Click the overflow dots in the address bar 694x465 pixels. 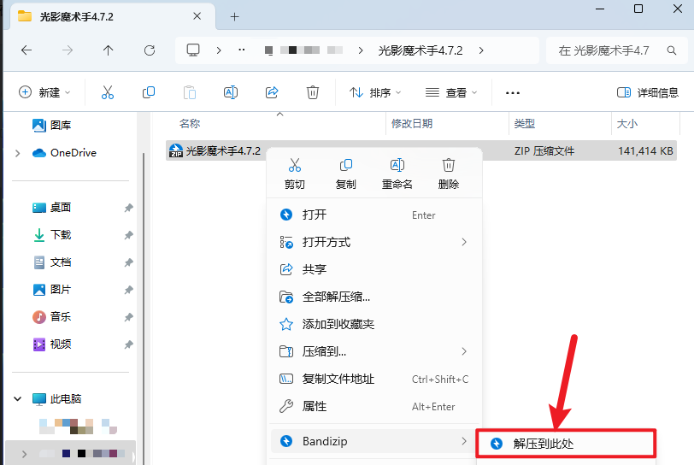pyautogui.click(x=242, y=50)
